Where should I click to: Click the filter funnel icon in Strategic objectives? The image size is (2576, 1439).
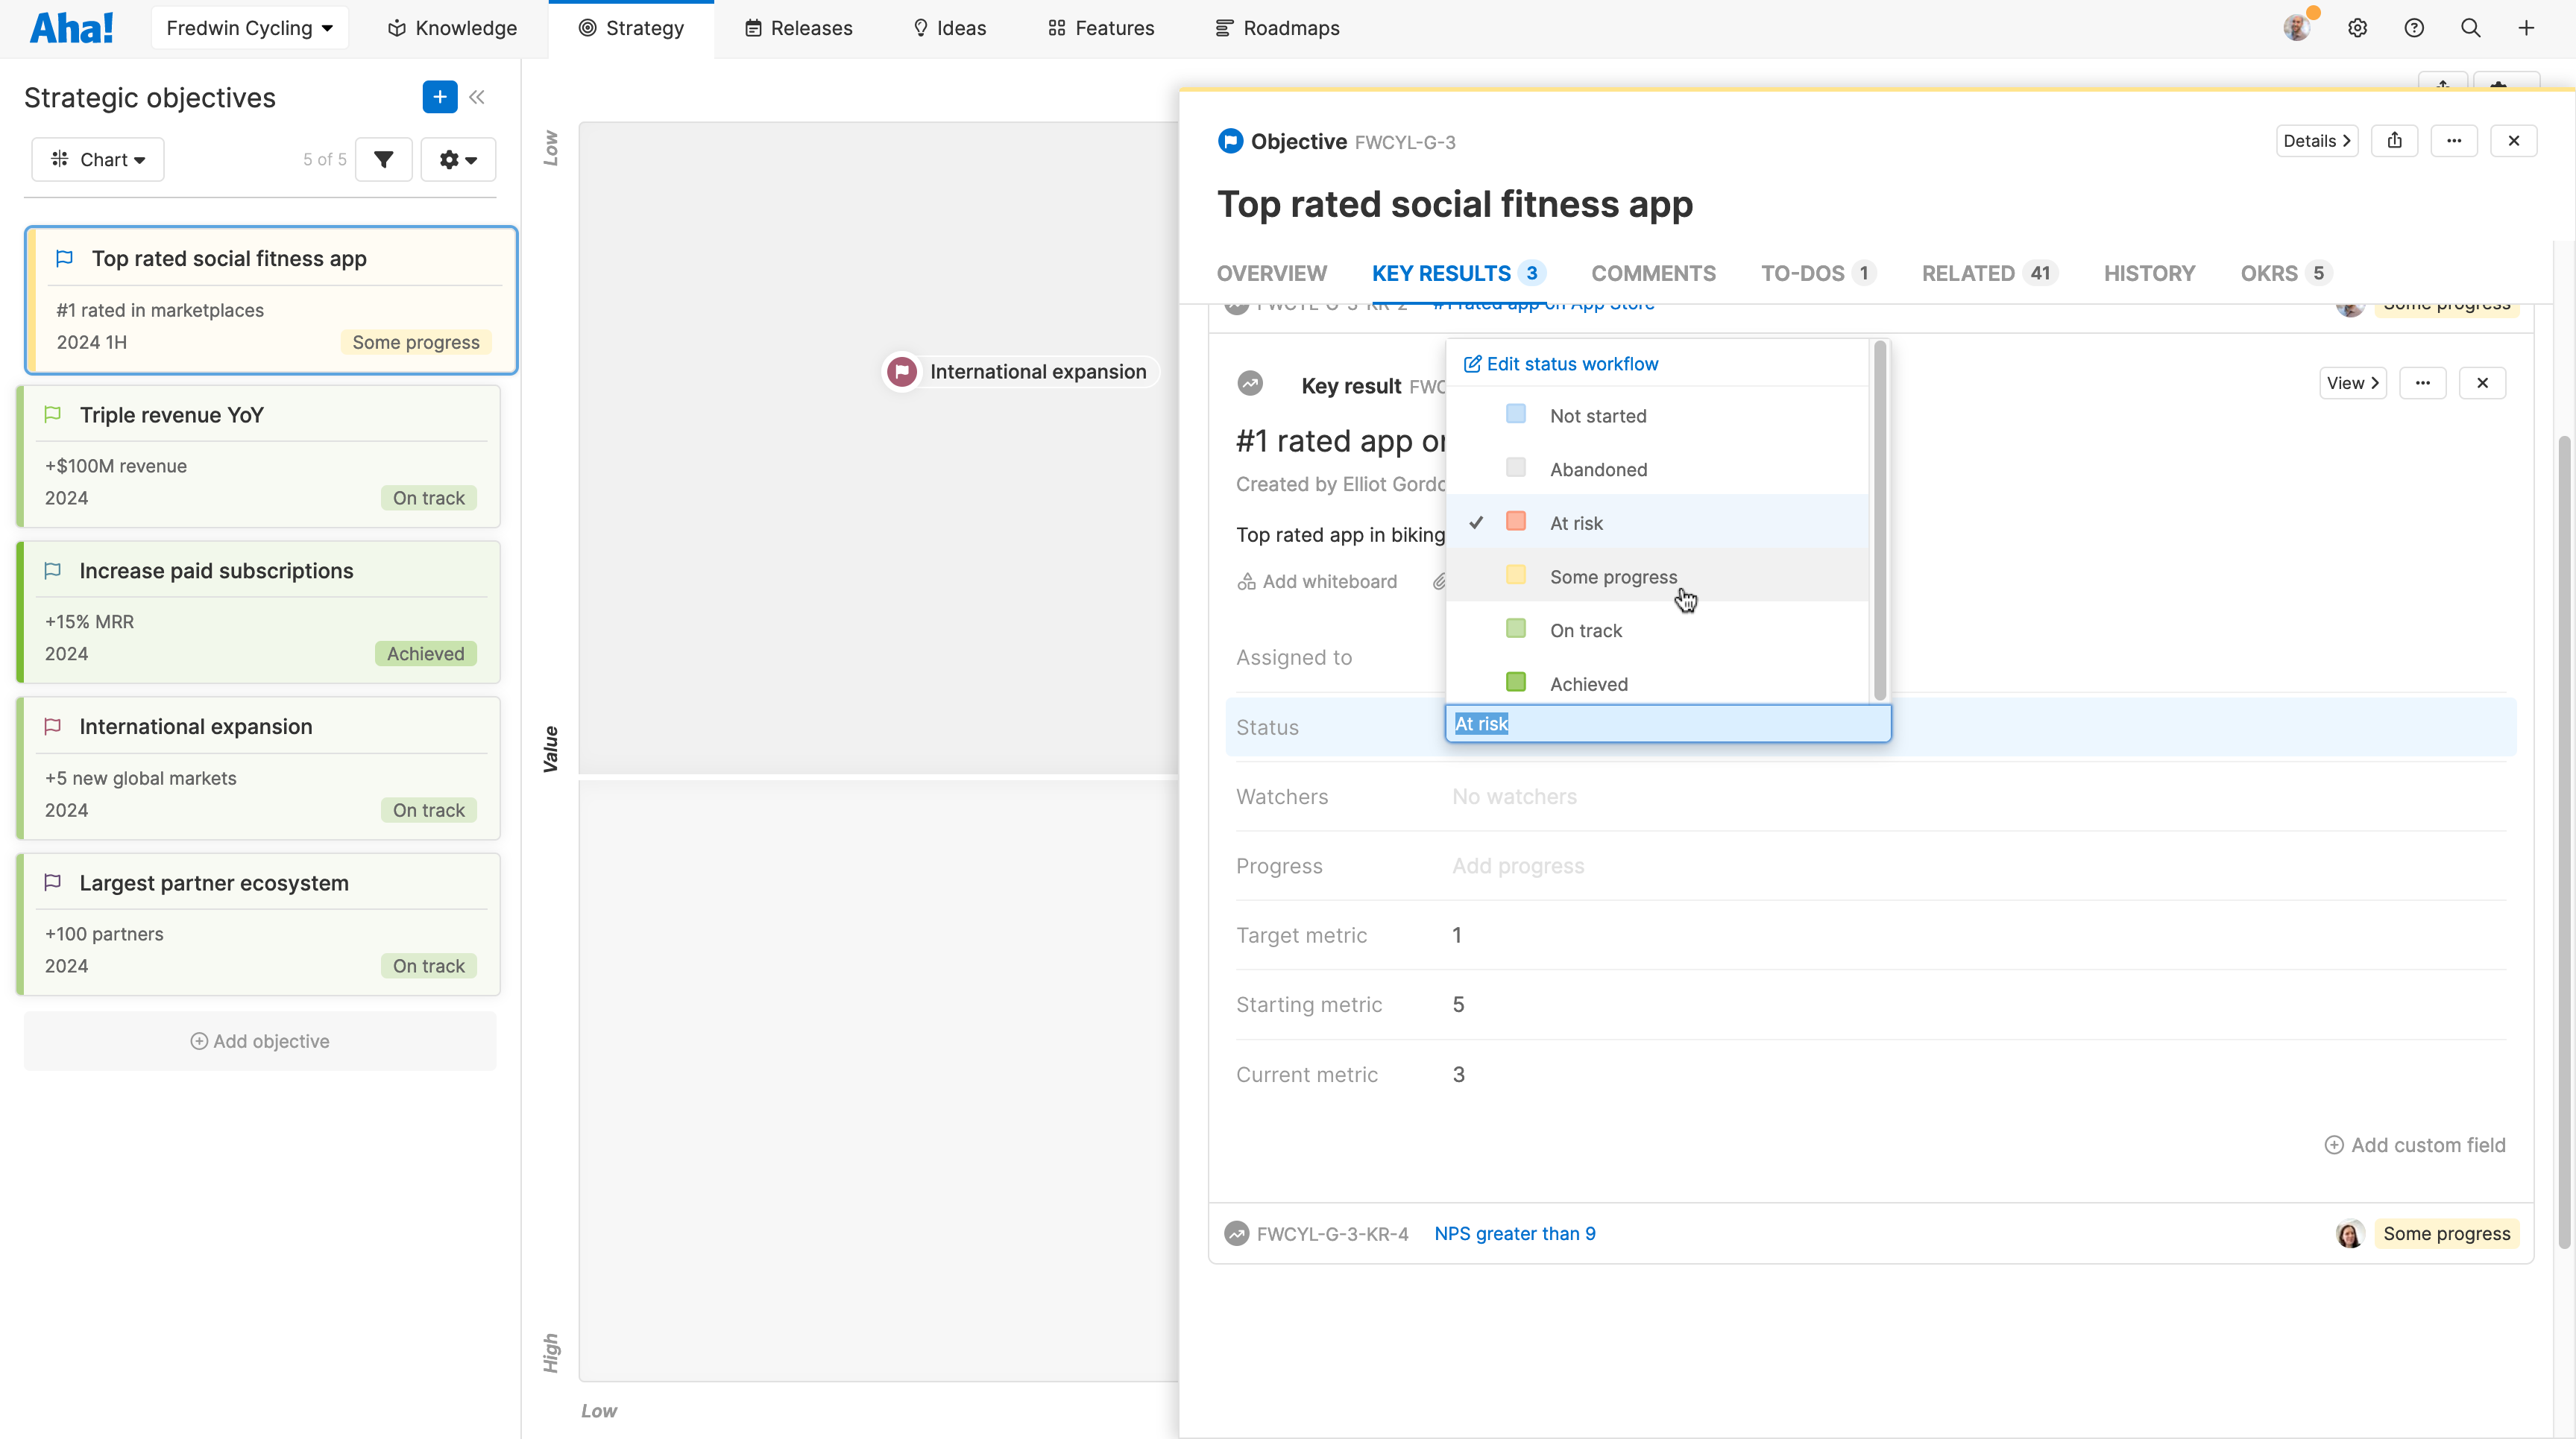(x=384, y=159)
